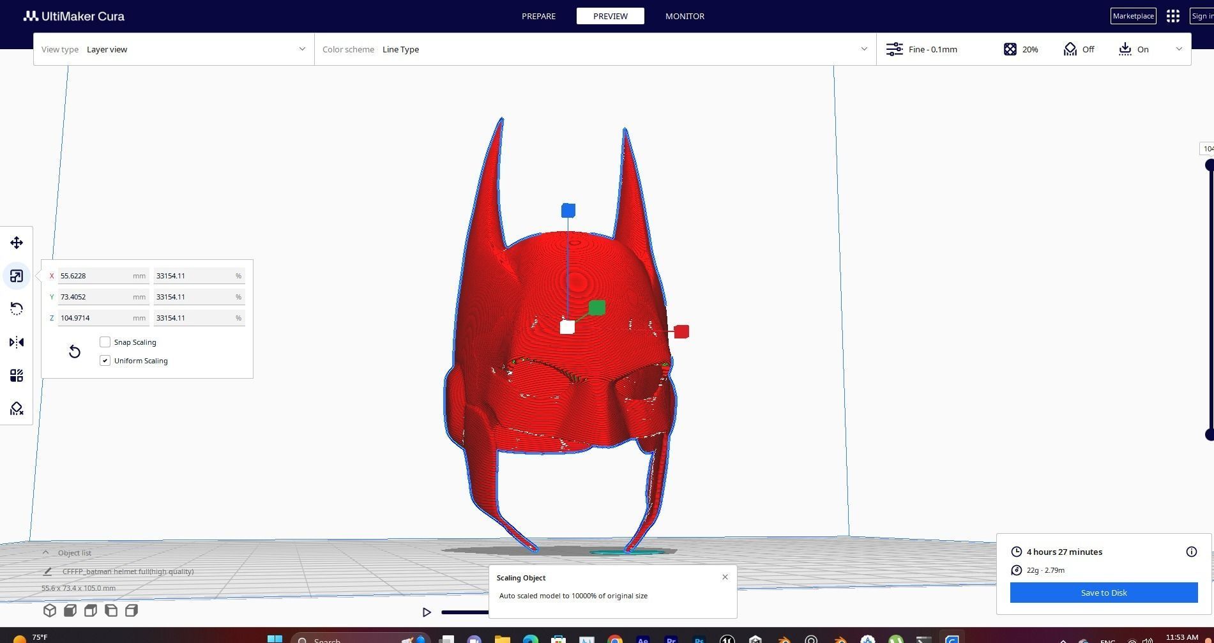The image size is (1214, 643).
Task: Click the blue Z-axis scale handle
Action: (x=568, y=211)
